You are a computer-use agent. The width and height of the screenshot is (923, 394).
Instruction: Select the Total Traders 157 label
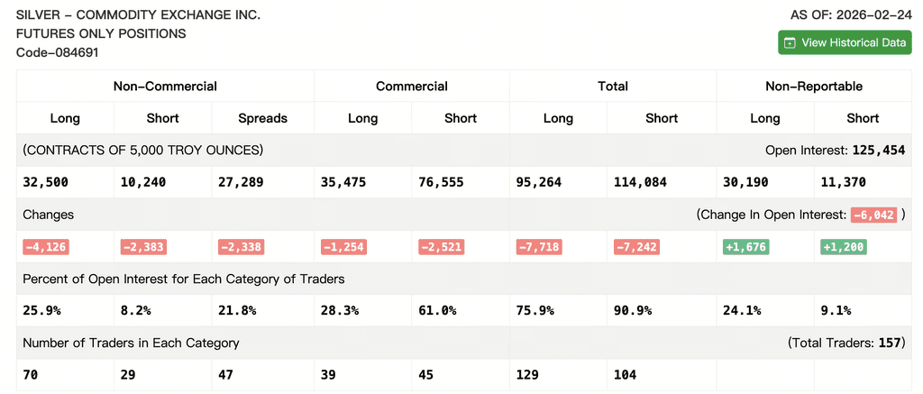pyautogui.click(x=845, y=343)
